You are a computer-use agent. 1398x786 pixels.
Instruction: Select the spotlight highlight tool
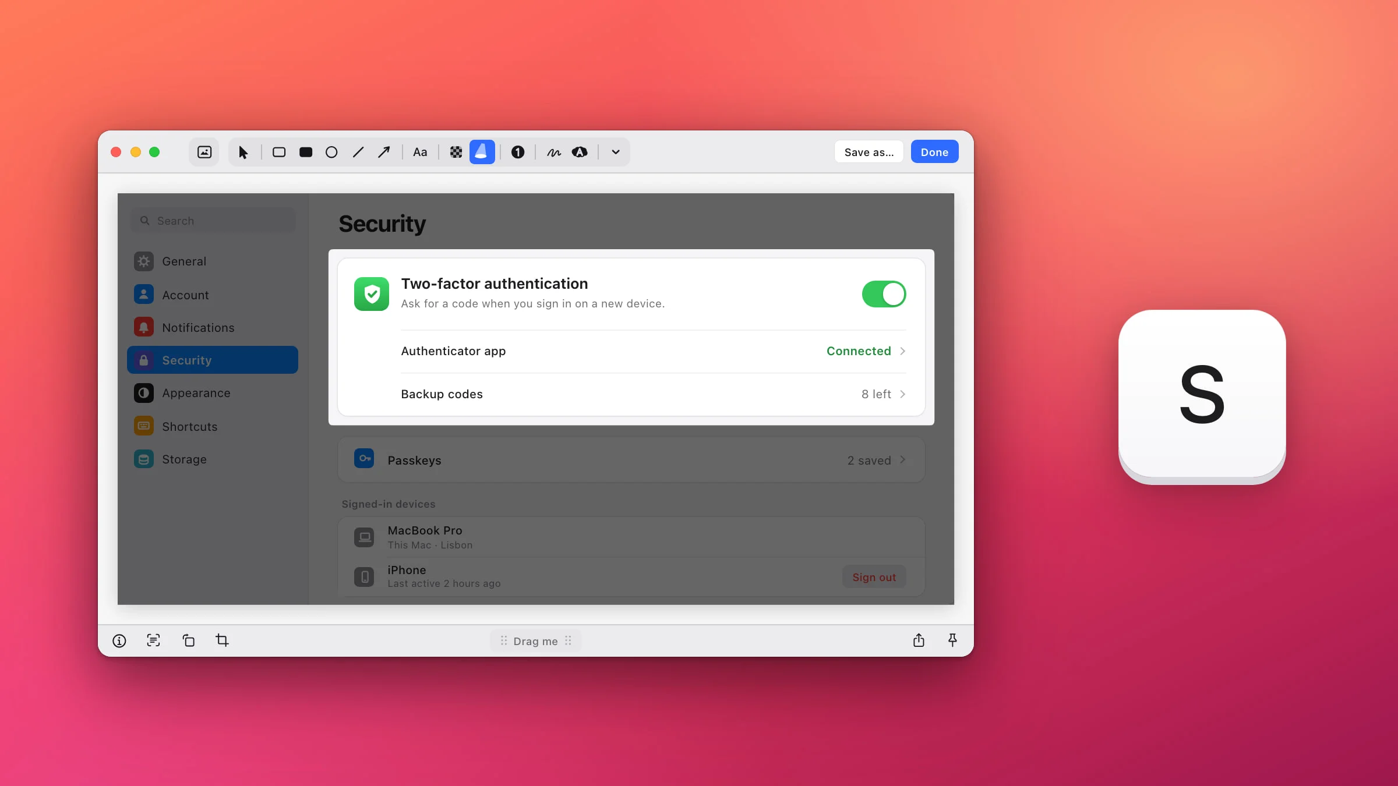coord(482,152)
